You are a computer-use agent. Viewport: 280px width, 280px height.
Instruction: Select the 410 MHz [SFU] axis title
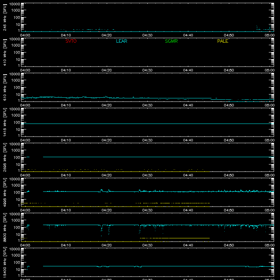(5, 52)
